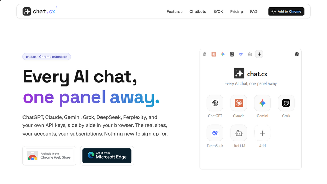
Task: Click the 'Claude' label under its tile
Action: click(x=238, y=116)
